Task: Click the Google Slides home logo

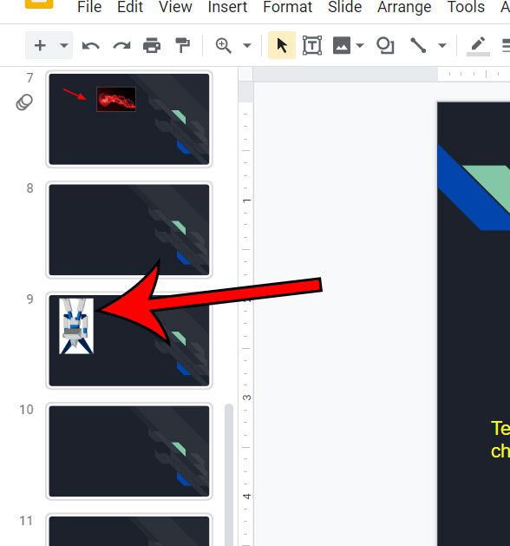Action: (39, 3)
